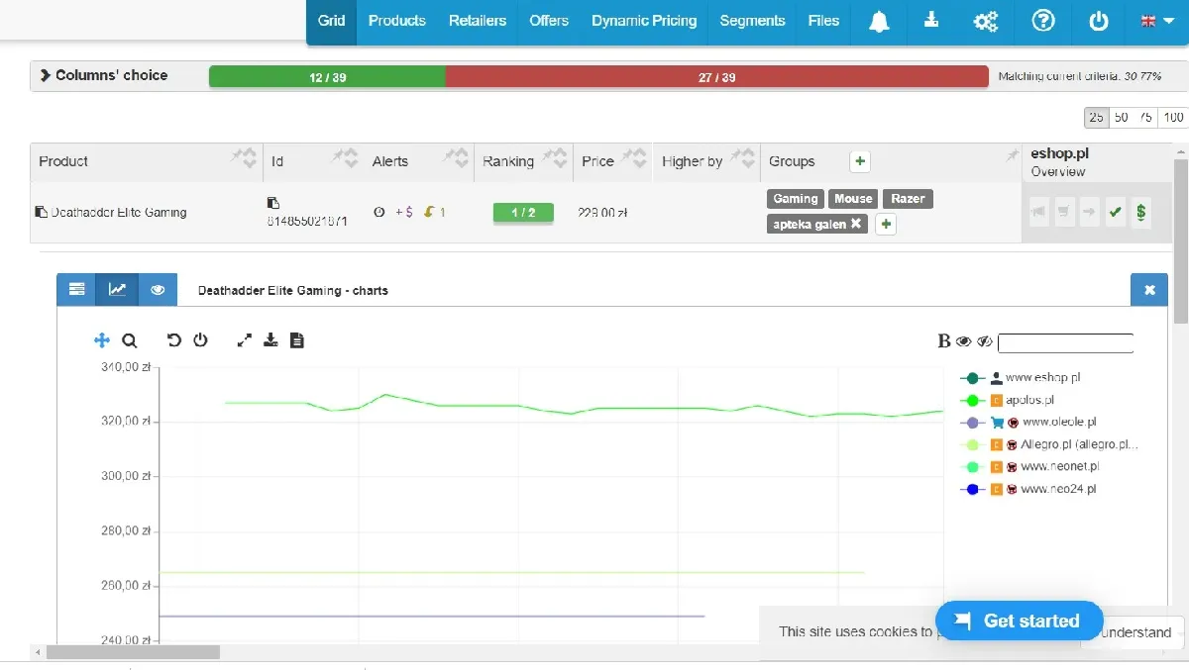1189x670 pixels.
Task: Click the chart power toggle icon
Action: (x=200, y=340)
